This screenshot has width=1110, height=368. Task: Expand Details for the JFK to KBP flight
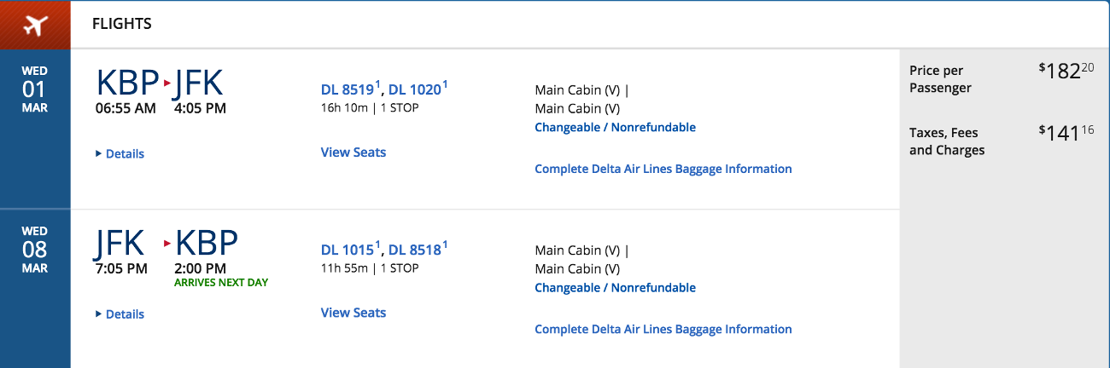point(120,314)
